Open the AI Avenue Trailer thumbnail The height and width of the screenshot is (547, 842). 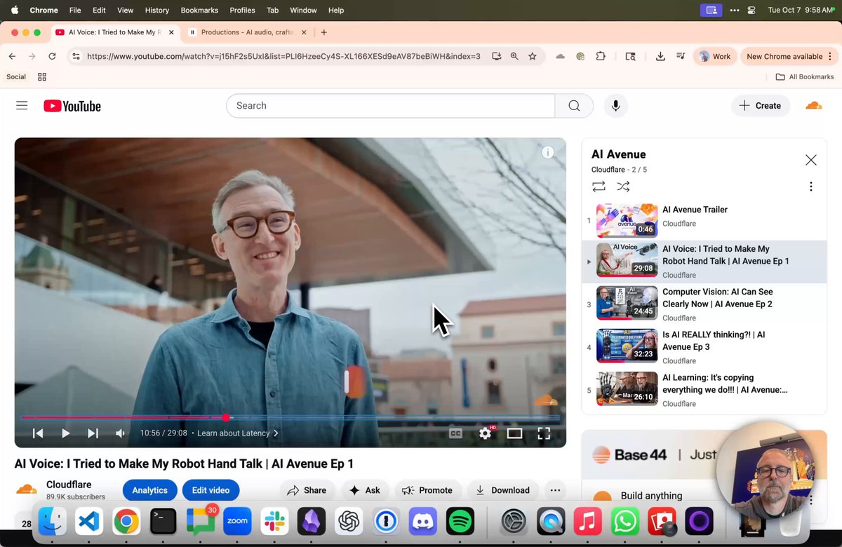point(627,220)
